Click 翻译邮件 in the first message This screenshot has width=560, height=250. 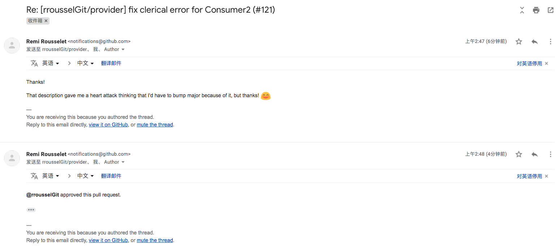pyautogui.click(x=111, y=63)
